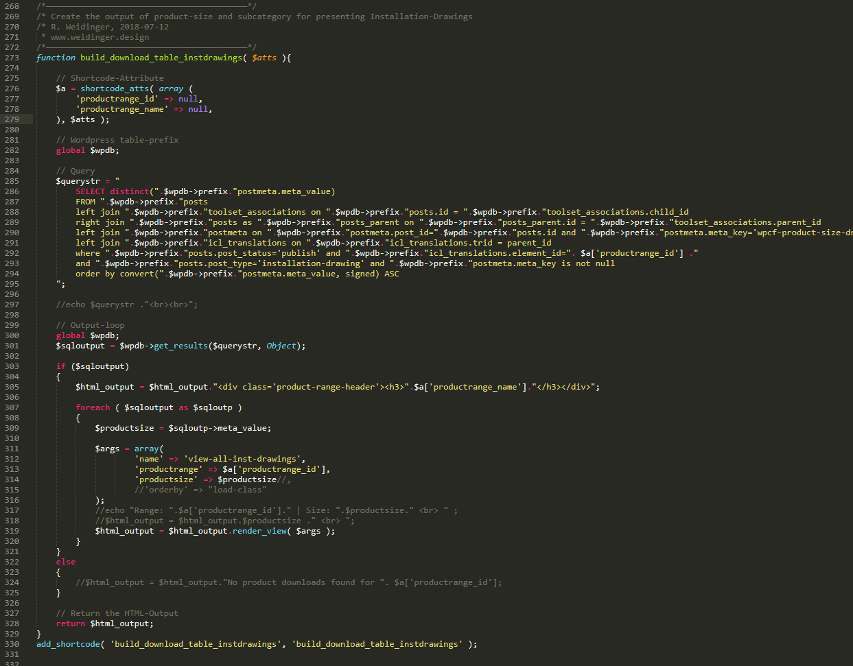
Task: Click line number 273 in the gutter
Action: pyautogui.click(x=12, y=58)
